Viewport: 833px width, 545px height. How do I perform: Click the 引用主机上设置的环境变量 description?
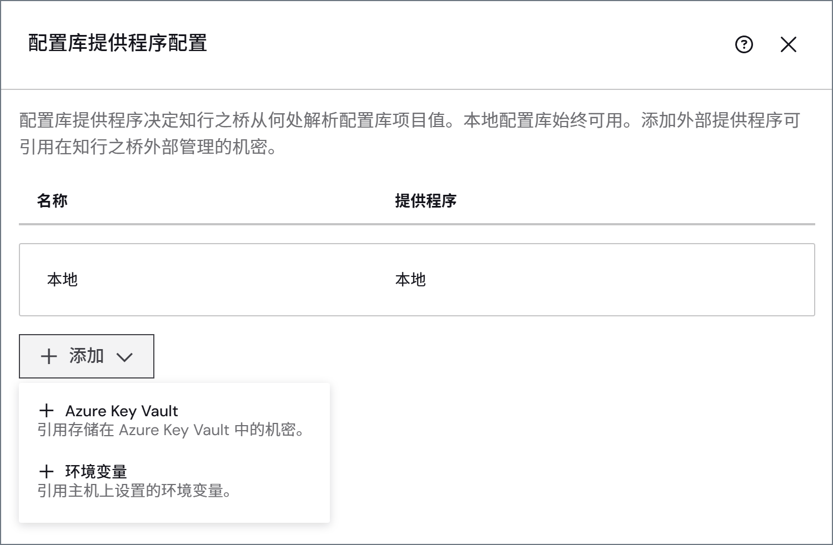[x=134, y=491]
